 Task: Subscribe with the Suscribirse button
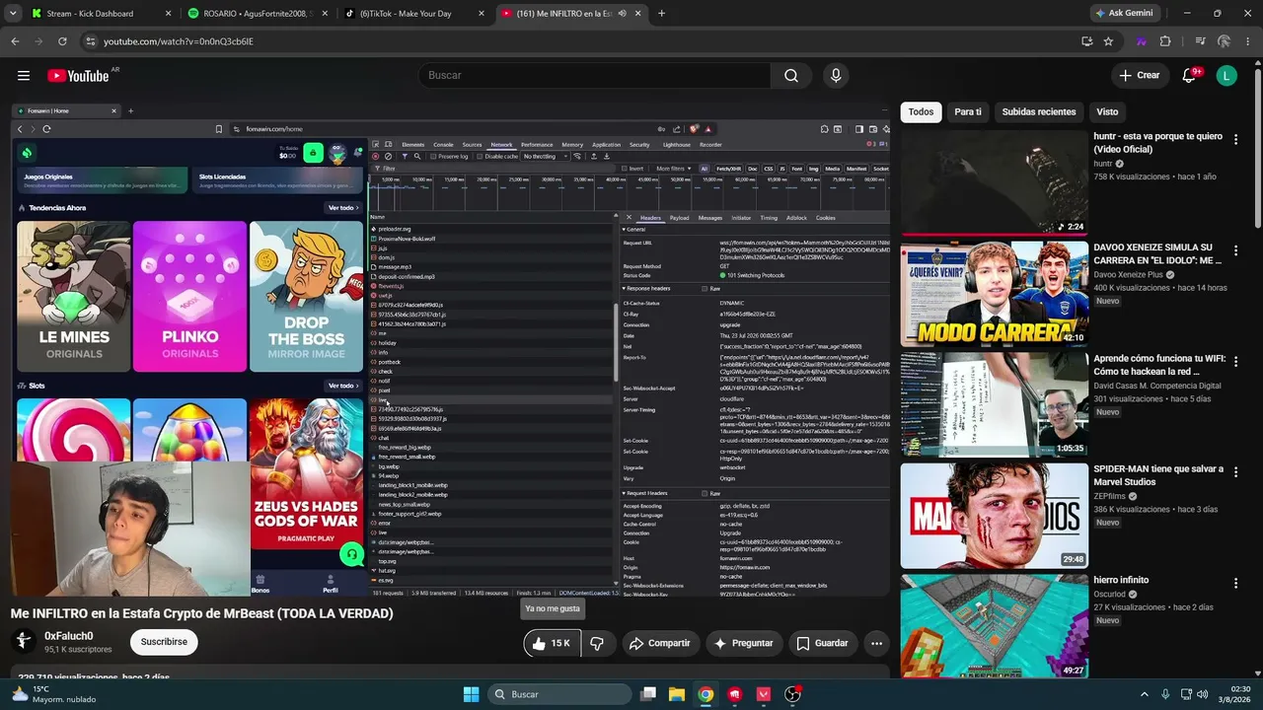164,642
